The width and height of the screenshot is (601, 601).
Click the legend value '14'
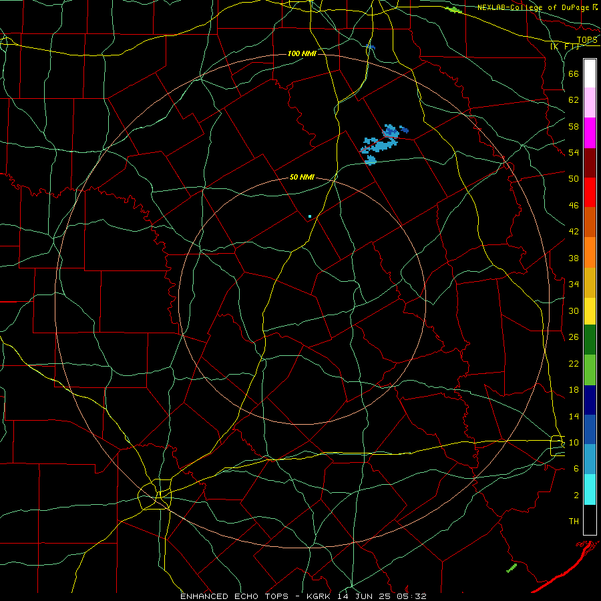point(574,416)
